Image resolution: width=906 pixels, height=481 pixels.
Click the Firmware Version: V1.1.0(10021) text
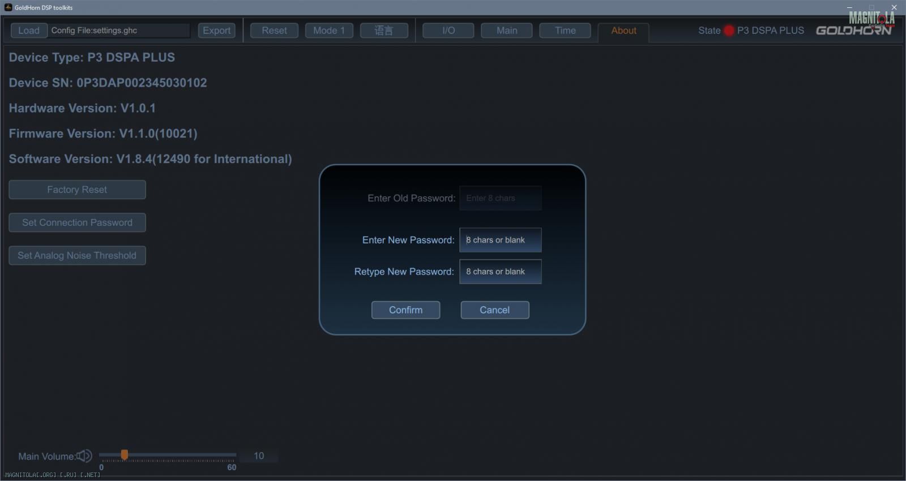[x=103, y=134]
